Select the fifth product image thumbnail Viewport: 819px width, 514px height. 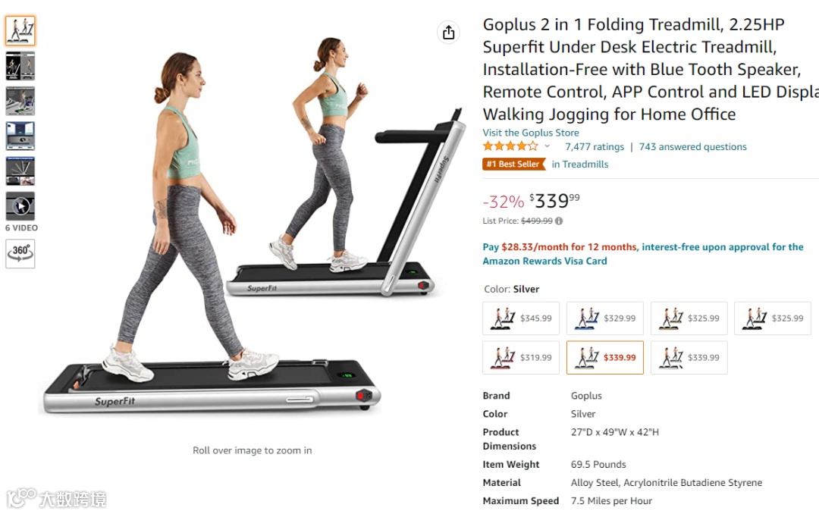click(x=20, y=171)
